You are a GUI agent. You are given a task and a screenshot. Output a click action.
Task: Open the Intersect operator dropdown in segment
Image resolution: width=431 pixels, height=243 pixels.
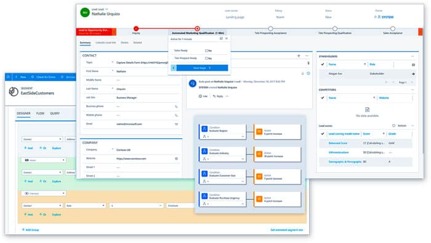(44, 193)
